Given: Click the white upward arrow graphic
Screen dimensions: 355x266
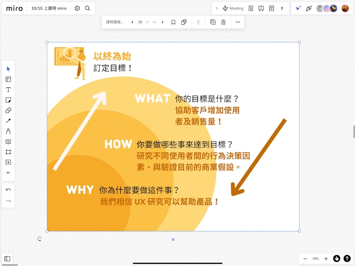Looking at the screenshot, I should pyautogui.click(x=80, y=131).
